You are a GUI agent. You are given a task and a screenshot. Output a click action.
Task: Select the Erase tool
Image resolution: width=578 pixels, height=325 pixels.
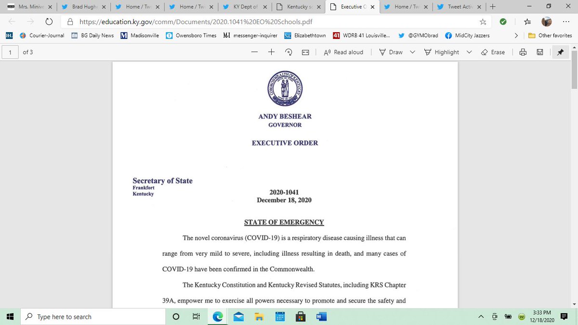(493, 52)
